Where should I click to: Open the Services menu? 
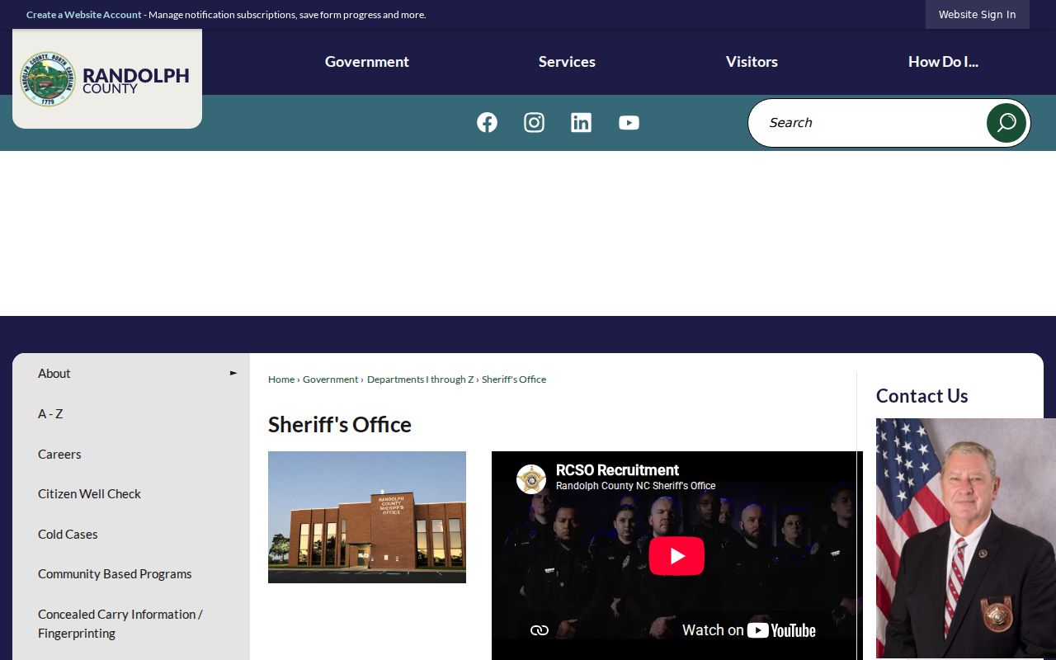tap(567, 62)
